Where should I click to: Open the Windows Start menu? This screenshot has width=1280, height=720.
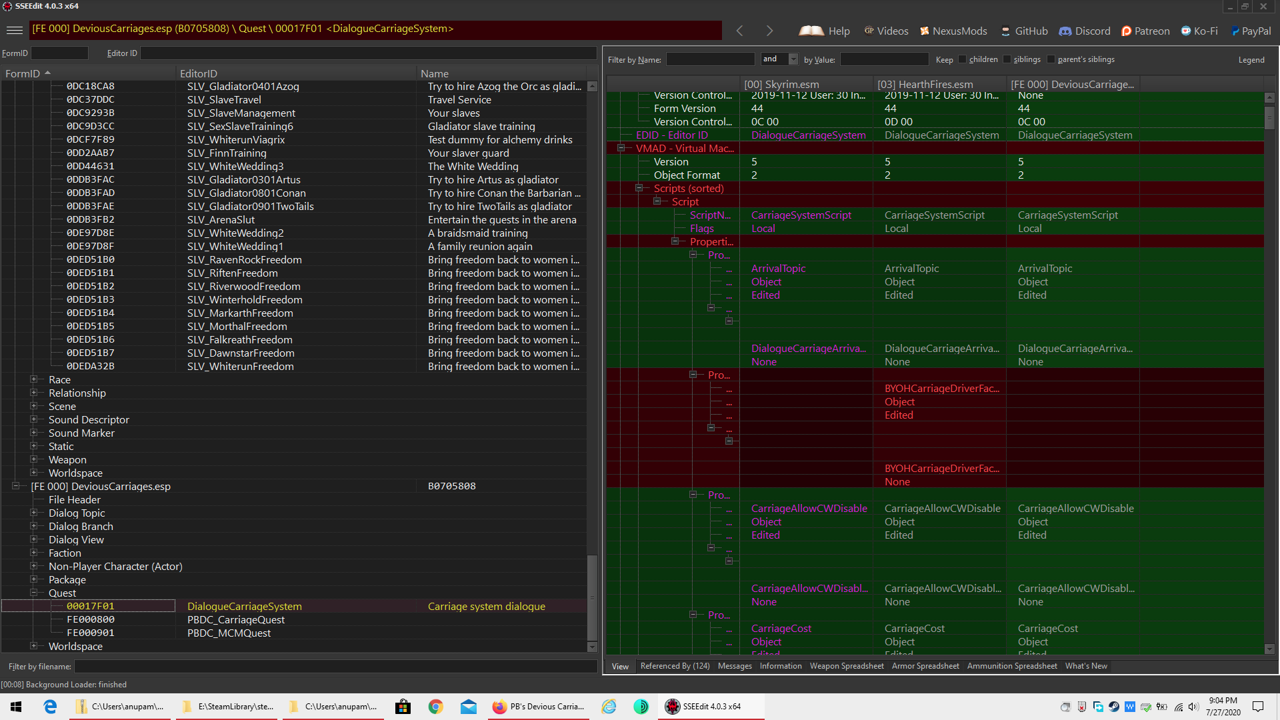[16, 707]
